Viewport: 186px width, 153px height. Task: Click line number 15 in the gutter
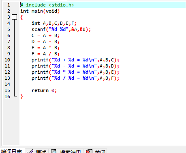(7, 90)
